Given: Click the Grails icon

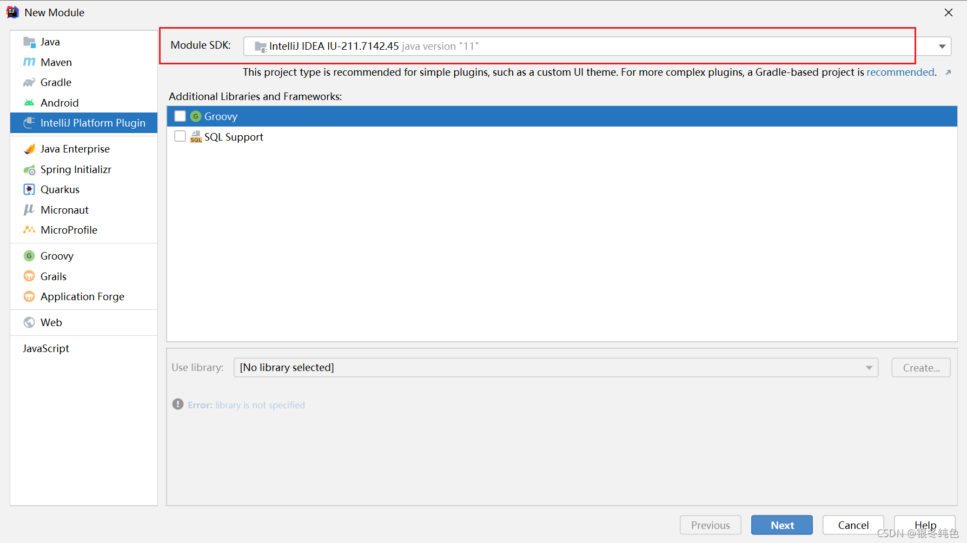Looking at the screenshot, I should tap(29, 276).
